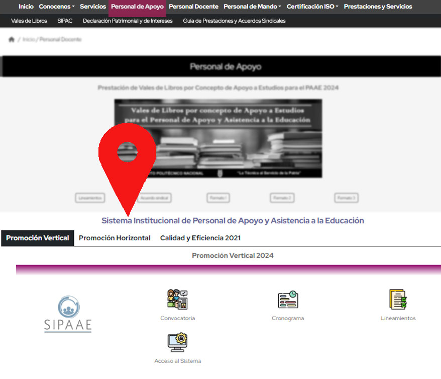Viewport: 441px width, 379px height.
Task: Expand Certificación ISO menu
Action: coord(312,7)
